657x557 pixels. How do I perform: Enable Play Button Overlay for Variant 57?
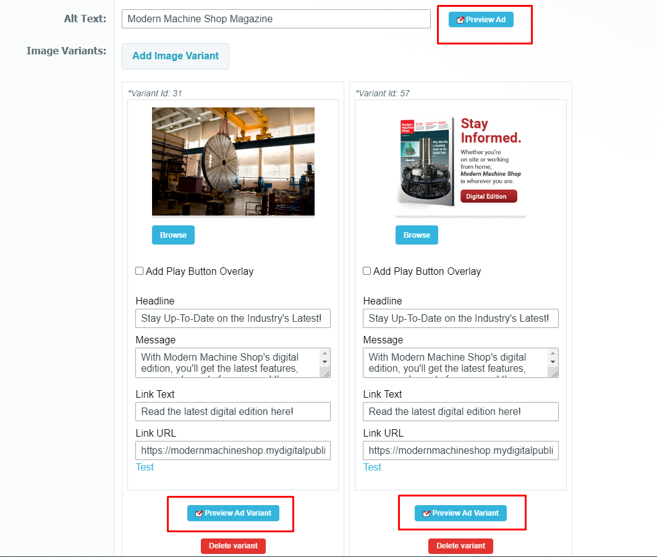[x=367, y=271]
